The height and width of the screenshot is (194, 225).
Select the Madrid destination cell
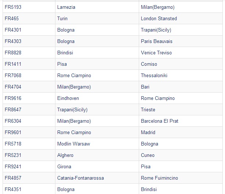[x=181, y=132]
